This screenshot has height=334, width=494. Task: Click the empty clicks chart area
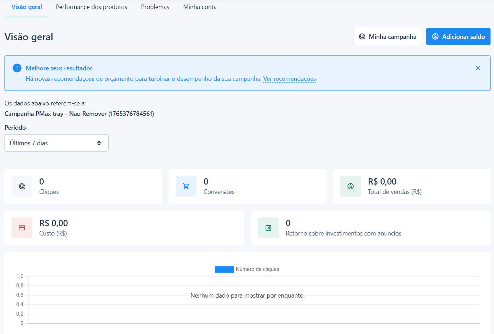tap(254, 300)
